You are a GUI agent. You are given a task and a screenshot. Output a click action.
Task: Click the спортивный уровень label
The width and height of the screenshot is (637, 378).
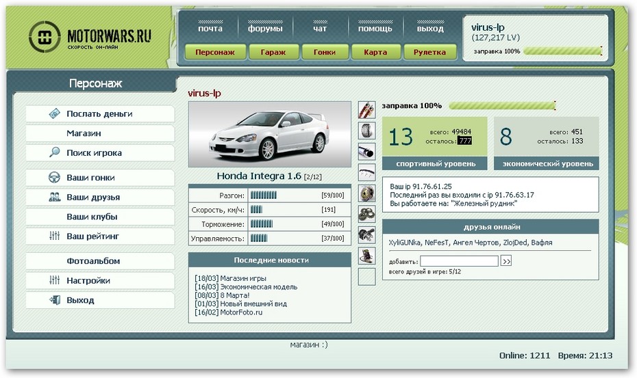(435, 164)
